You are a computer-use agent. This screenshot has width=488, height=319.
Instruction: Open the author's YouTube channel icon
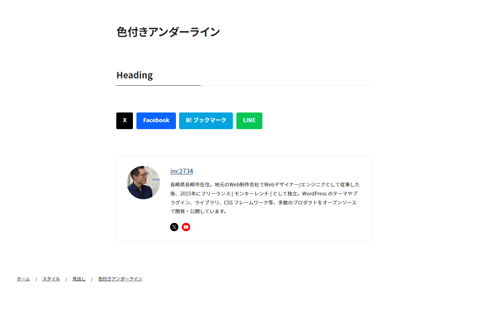tap(186, 227)
